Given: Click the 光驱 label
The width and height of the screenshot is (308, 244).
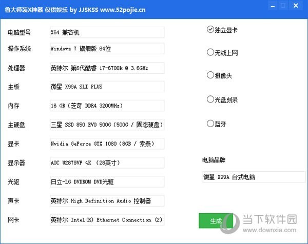Looking at the screenshot, I should click(13, 181).
